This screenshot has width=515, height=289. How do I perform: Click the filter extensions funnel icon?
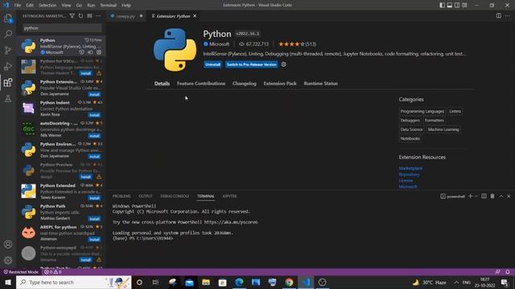pyautogui.click(x=72, y=16)
